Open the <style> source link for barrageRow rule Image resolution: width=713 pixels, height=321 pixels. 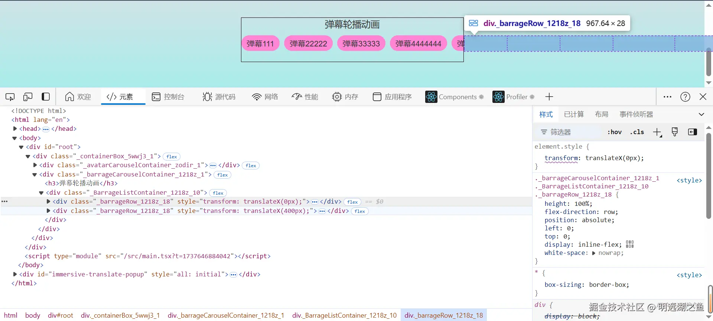tap(689, 181)
